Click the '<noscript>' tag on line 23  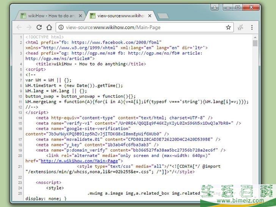pyautogui.click(x=49, y=182)
